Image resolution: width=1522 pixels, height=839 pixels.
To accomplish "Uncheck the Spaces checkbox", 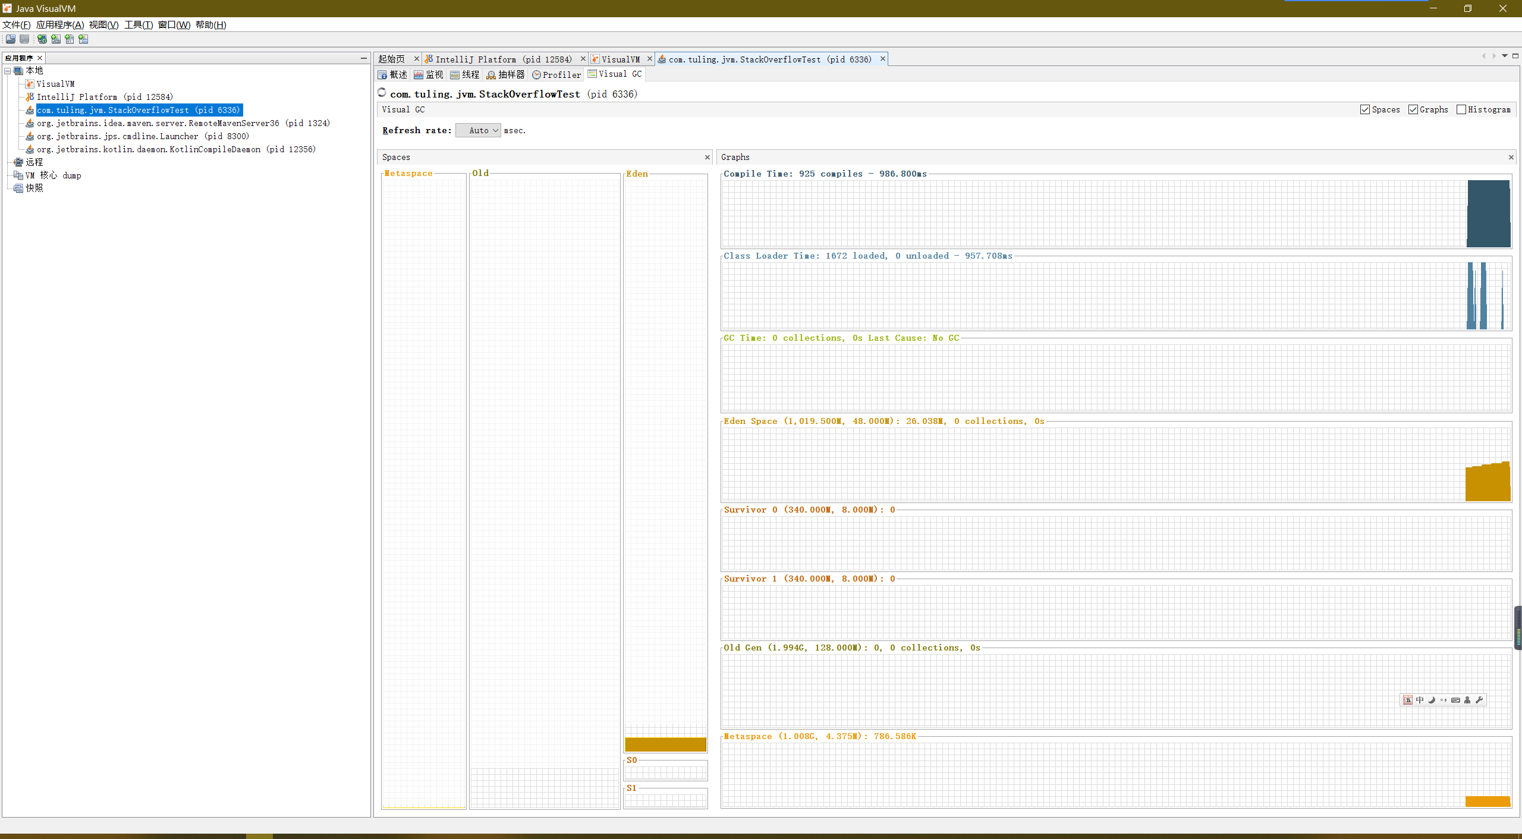I will point(1365,109).
